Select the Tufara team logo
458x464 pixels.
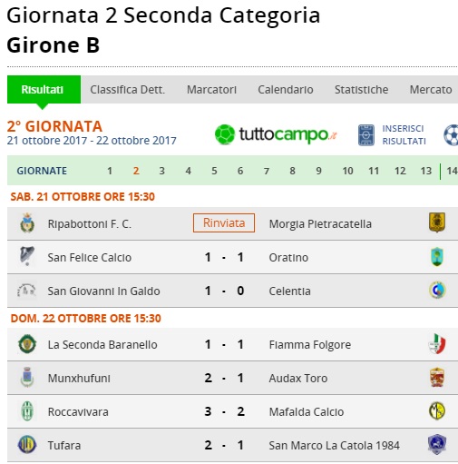click(27, 445)
